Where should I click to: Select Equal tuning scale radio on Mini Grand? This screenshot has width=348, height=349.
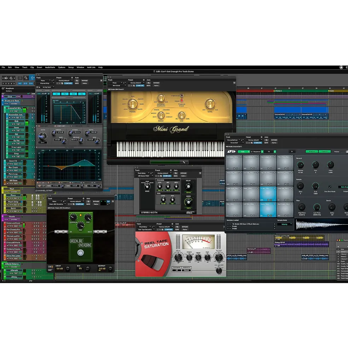[181, 101]
